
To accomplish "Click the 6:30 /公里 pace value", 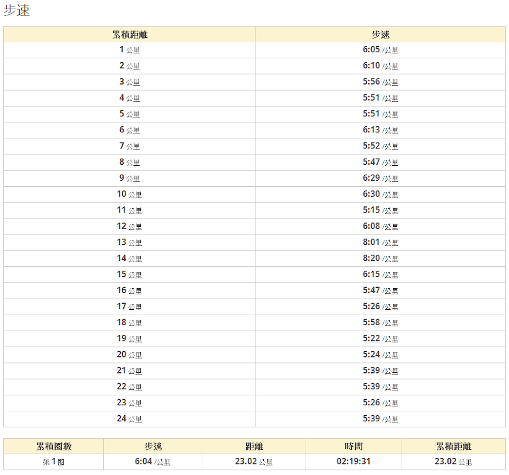I will pos(380,194).
